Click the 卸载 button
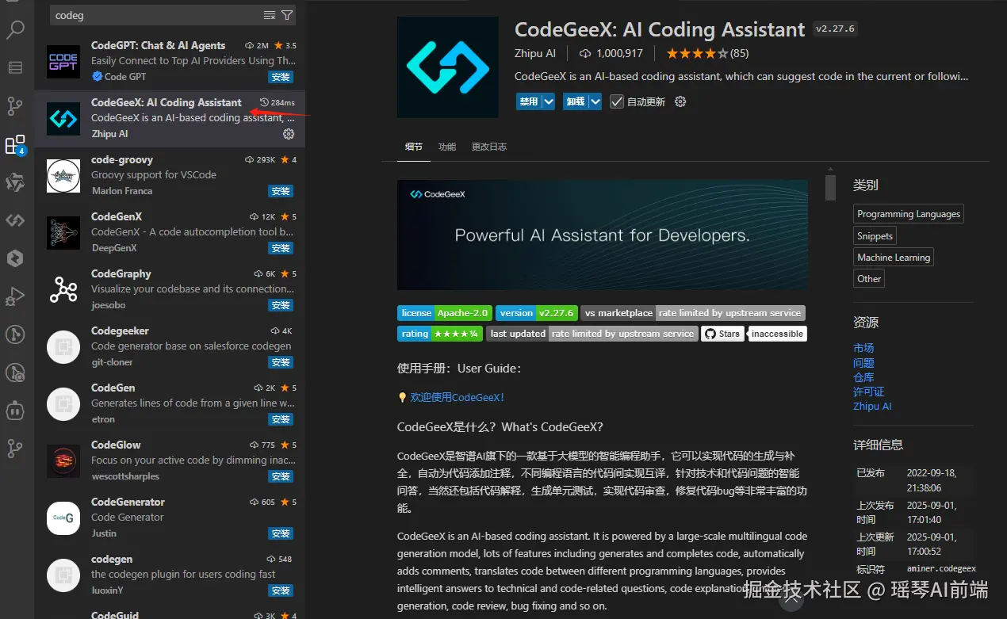This screenshot has width=1007, height=619. click(575, 101)
